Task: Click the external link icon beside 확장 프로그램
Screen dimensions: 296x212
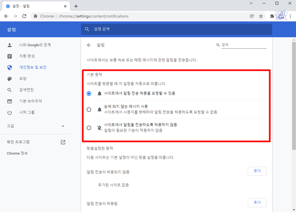Action: (x=63, y=142)
